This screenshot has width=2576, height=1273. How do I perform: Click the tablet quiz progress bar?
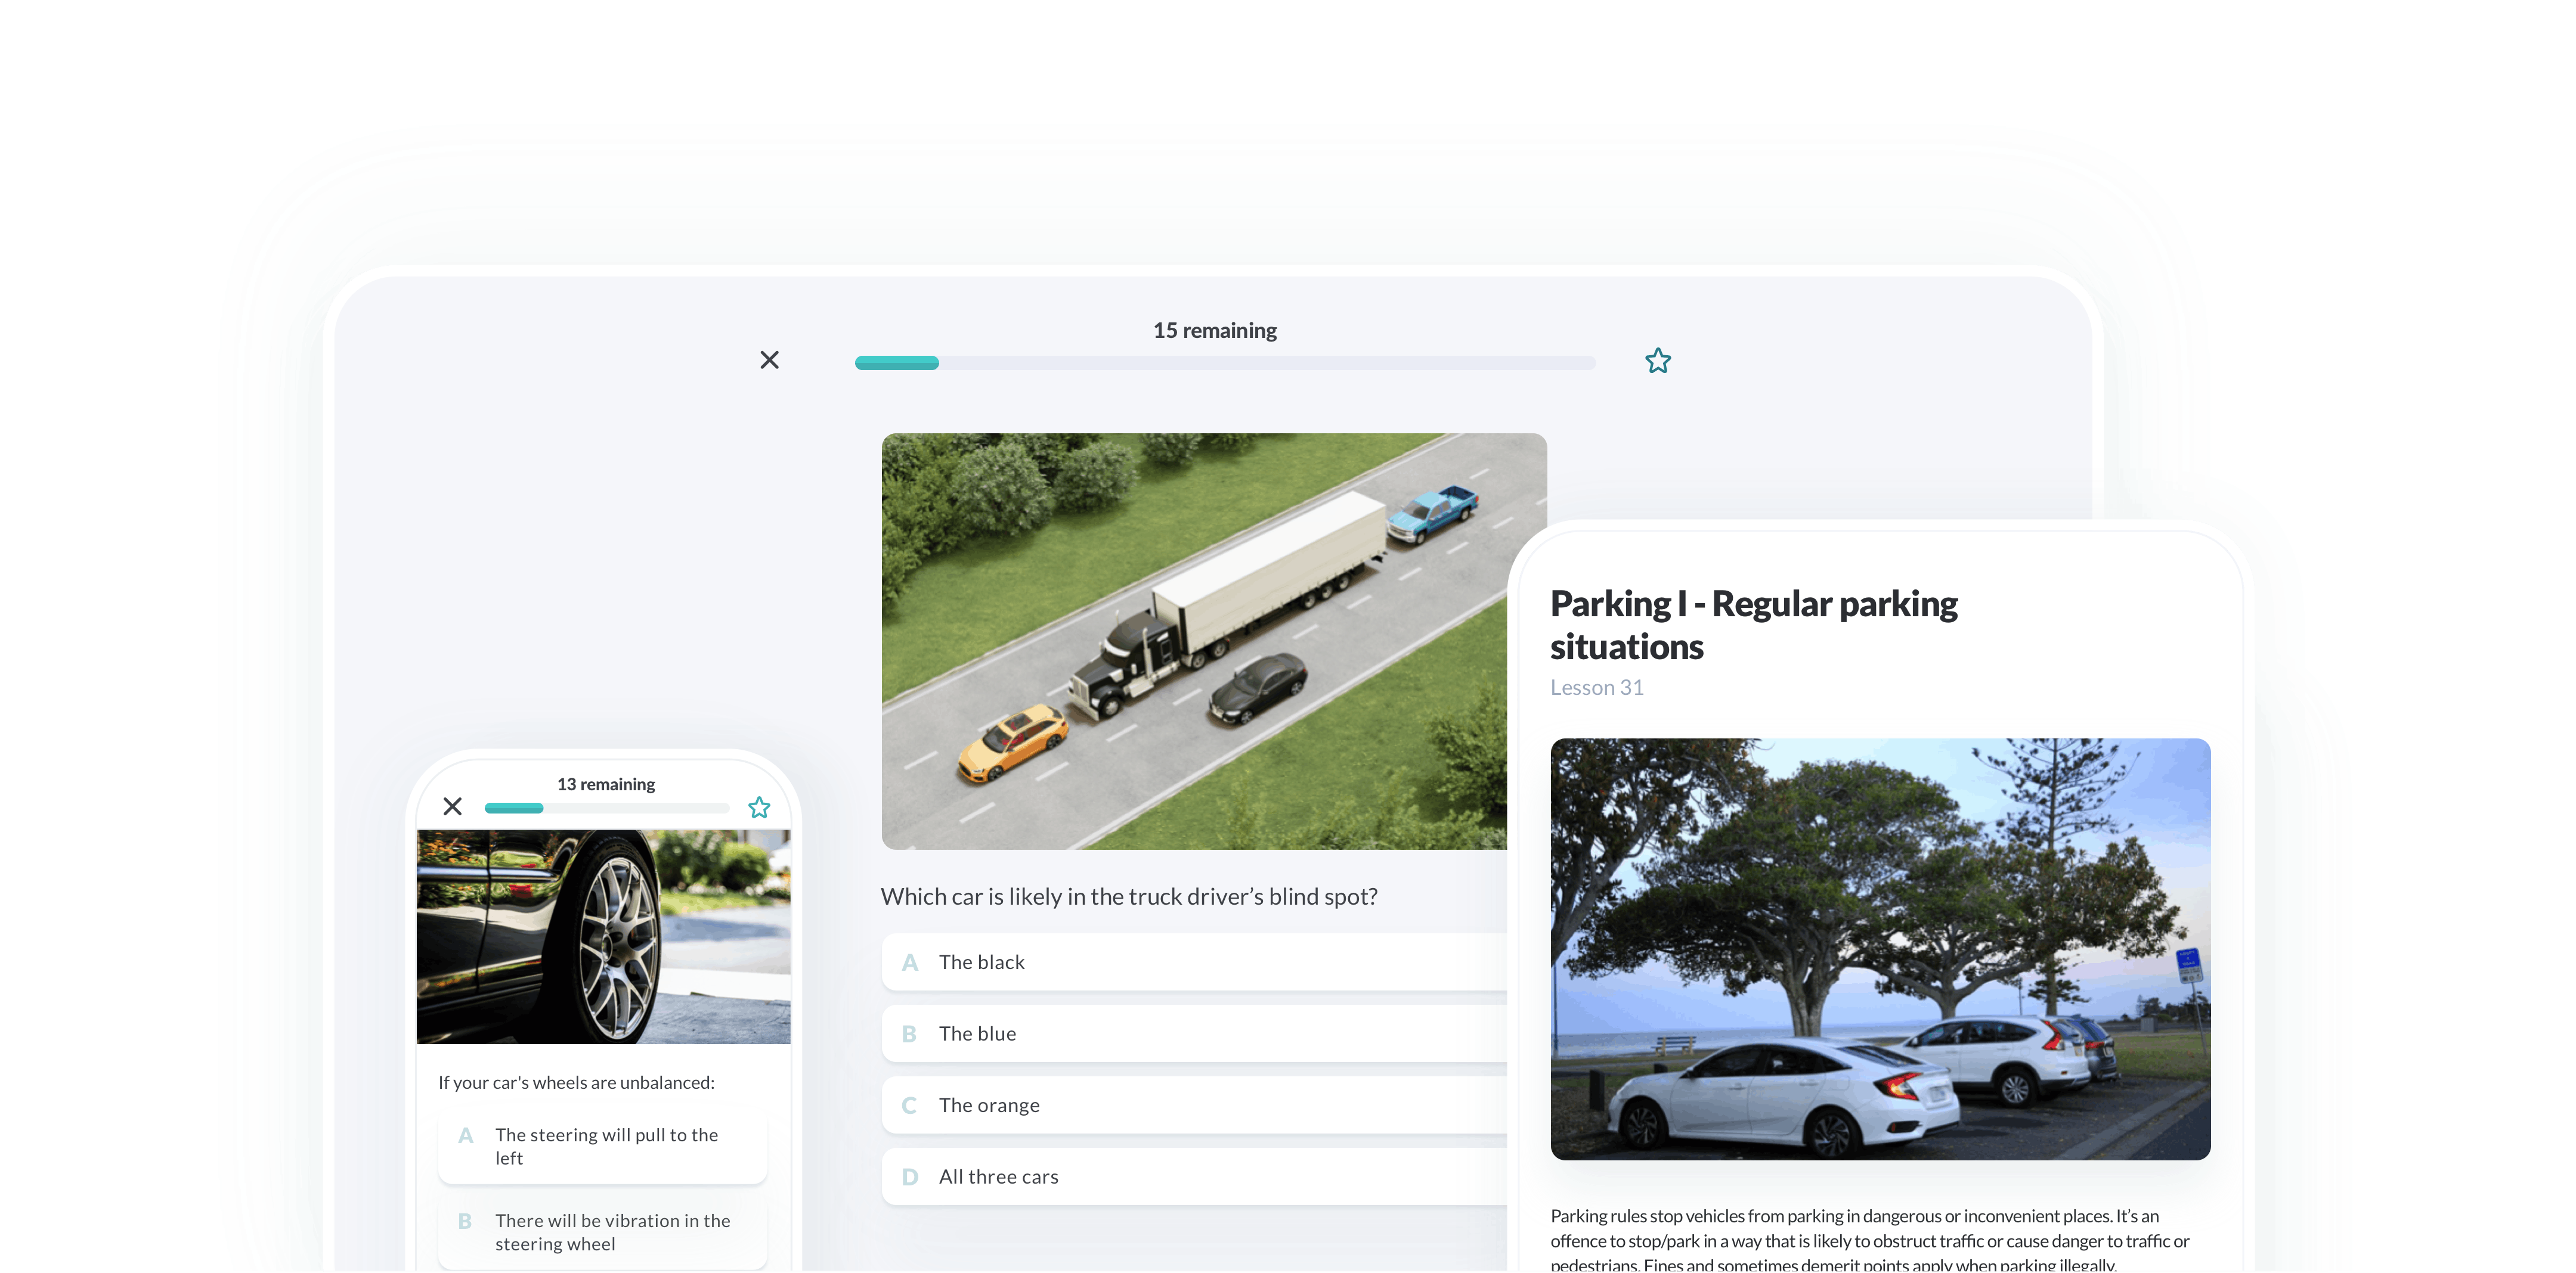coord(1224,363)
